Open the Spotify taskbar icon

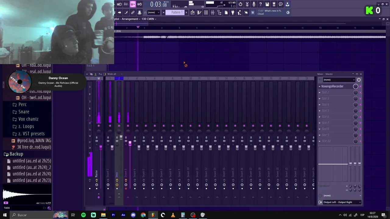tap(83, 215)
